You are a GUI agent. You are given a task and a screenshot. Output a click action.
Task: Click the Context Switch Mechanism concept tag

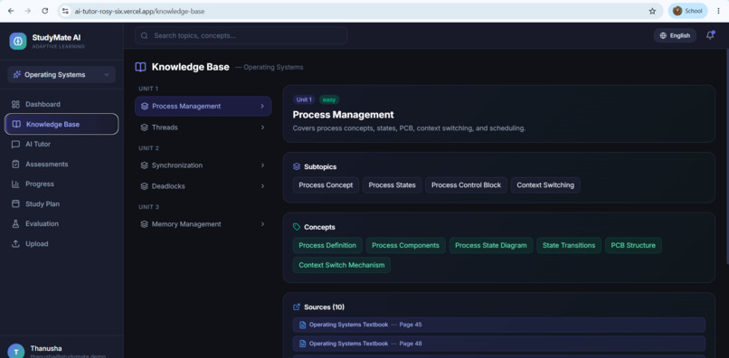point(342,265)
